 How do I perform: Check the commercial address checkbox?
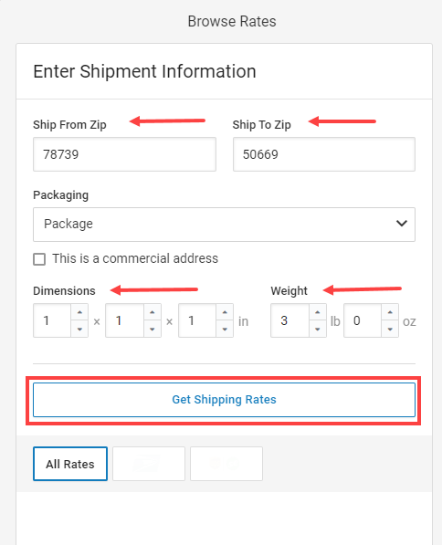click(x=39, y=259)
